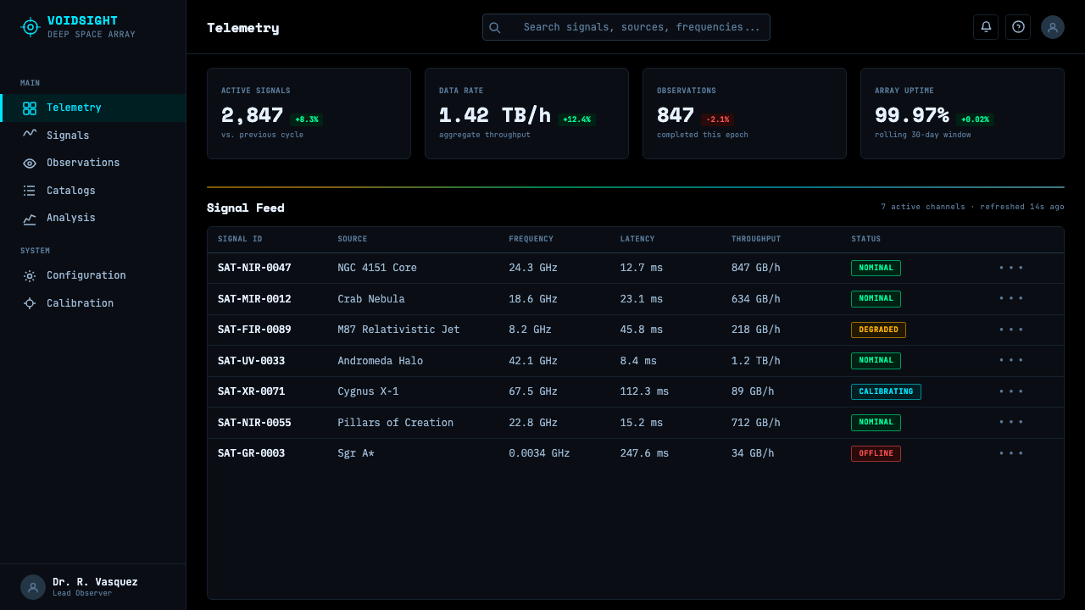1085x610 pixels.
Task: Click the VoidSight logo icon
Action: point(31,27)
